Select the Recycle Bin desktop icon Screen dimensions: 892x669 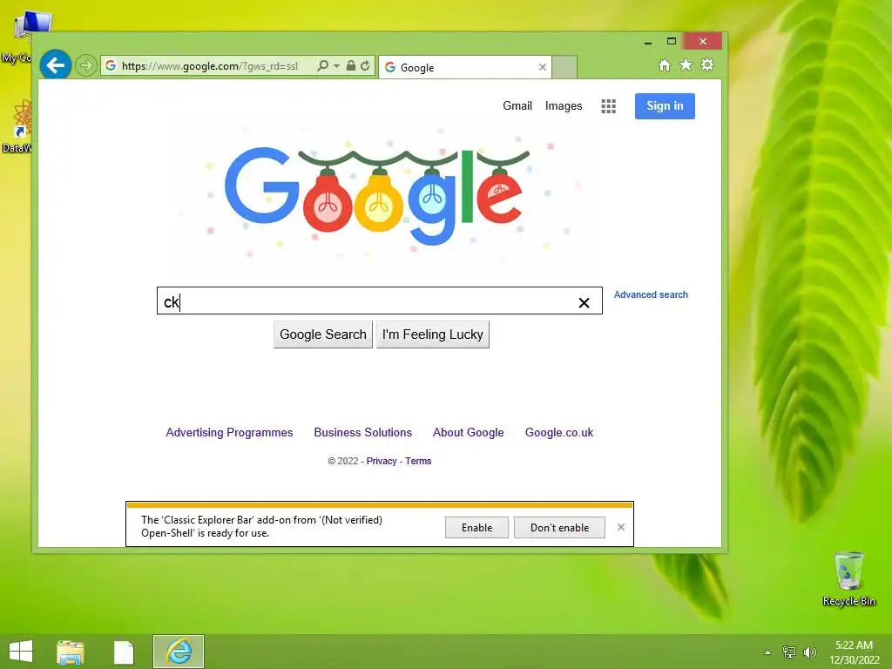pos(848,579)
